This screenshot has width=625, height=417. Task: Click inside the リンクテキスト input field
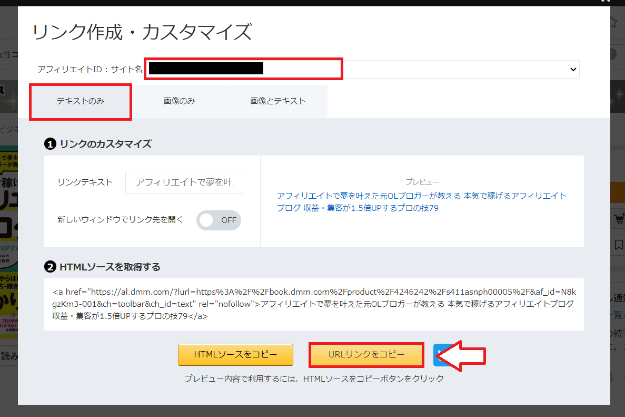click(x=184, y=182)
